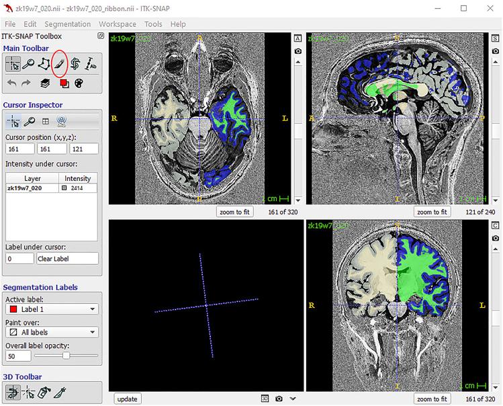Activate the Snake active contour tool
Viewport: 503px width, 406px height.
[x=76, y=64]
